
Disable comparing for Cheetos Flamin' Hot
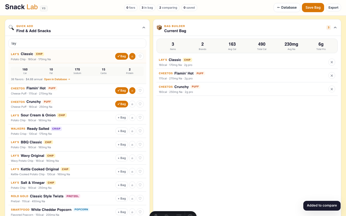tap(132, 90)
